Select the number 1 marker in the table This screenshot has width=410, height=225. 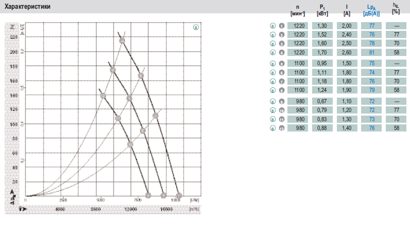(x=282, y=26)
